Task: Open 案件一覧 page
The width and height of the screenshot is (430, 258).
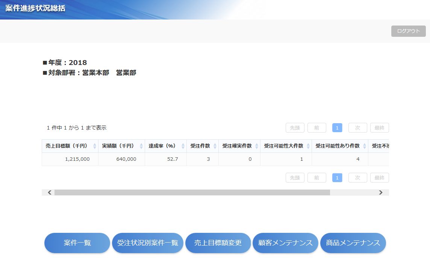Action: tap(77, 243)
